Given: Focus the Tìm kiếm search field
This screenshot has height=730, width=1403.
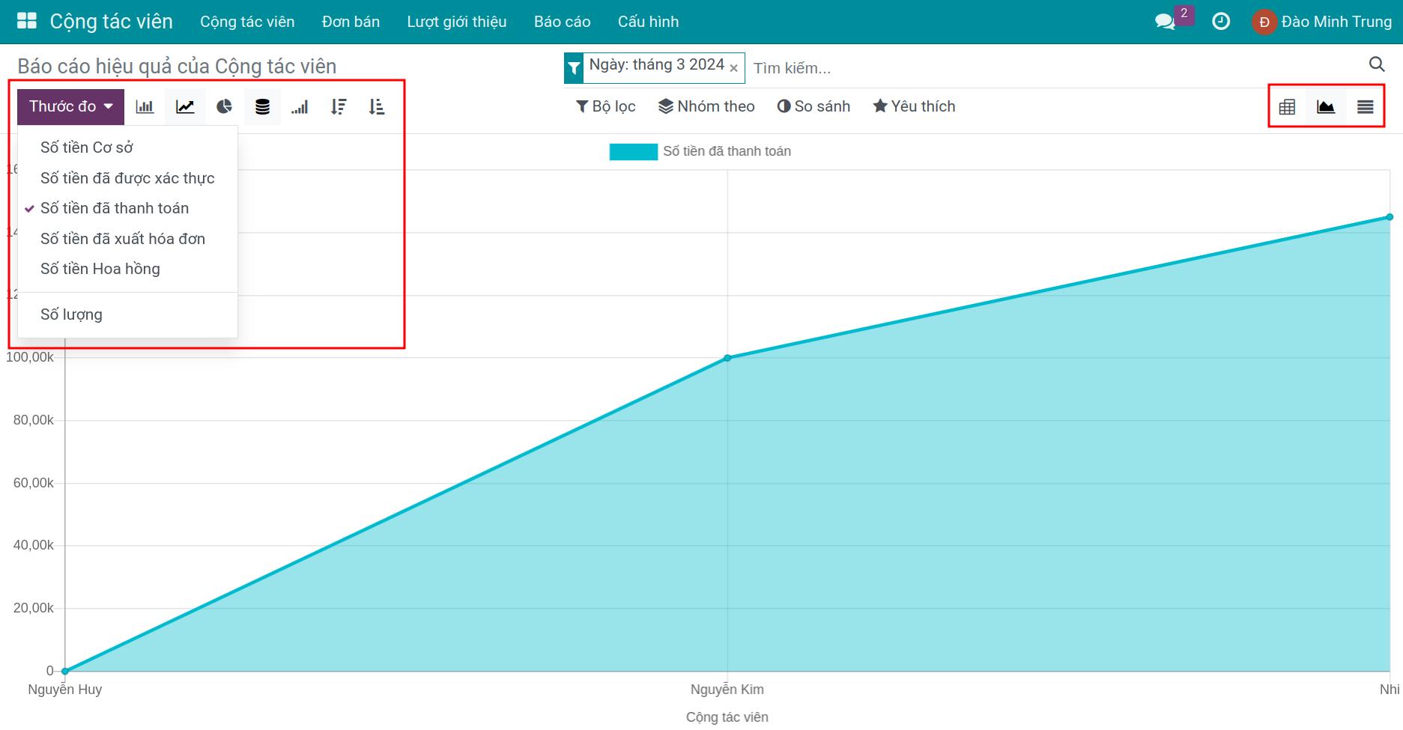Looking at the screenshot, I should [x=1056, y=68].
